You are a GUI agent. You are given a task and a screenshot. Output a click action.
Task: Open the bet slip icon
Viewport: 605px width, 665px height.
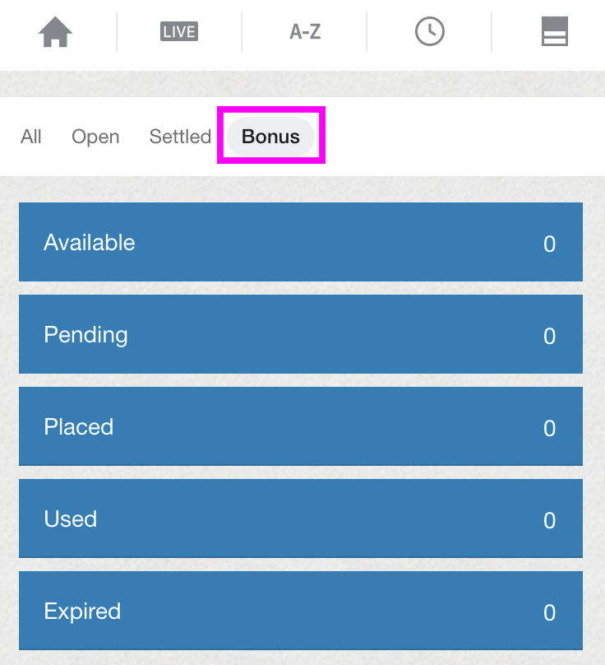point(555,31)
